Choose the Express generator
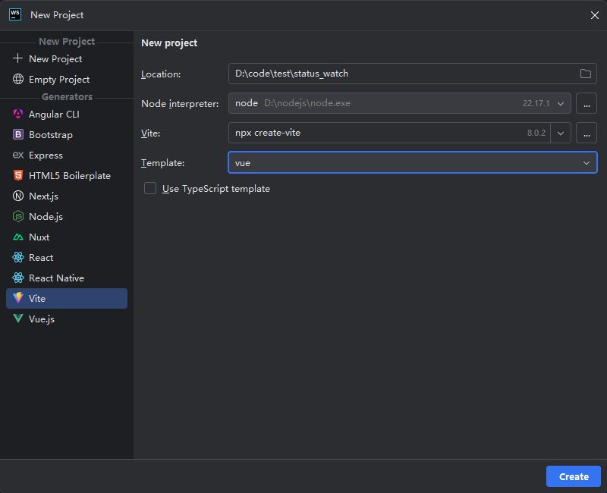This screenshot has width=607, height=493. (x=67, y=155)
